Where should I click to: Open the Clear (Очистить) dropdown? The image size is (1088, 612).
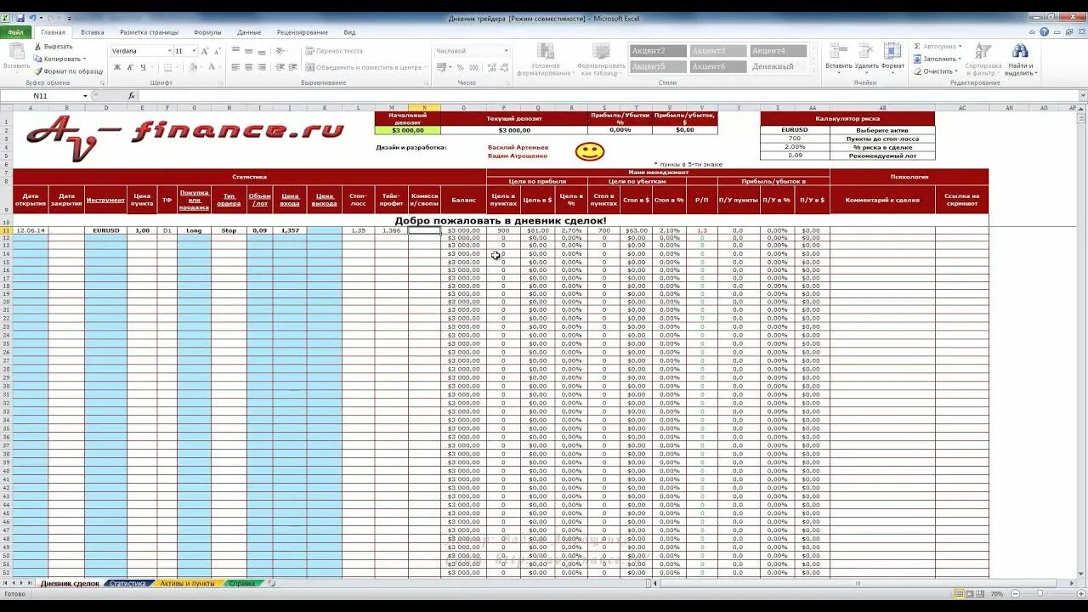[x=937, y=71]
